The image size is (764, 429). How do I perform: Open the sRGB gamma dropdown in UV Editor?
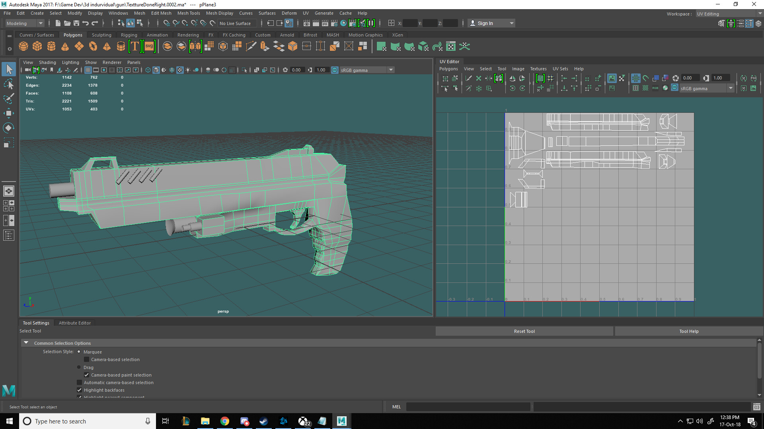coord(731,88)
